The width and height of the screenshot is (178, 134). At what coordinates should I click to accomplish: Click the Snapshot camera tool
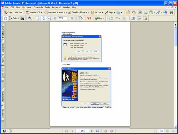[x=22, y=18]
